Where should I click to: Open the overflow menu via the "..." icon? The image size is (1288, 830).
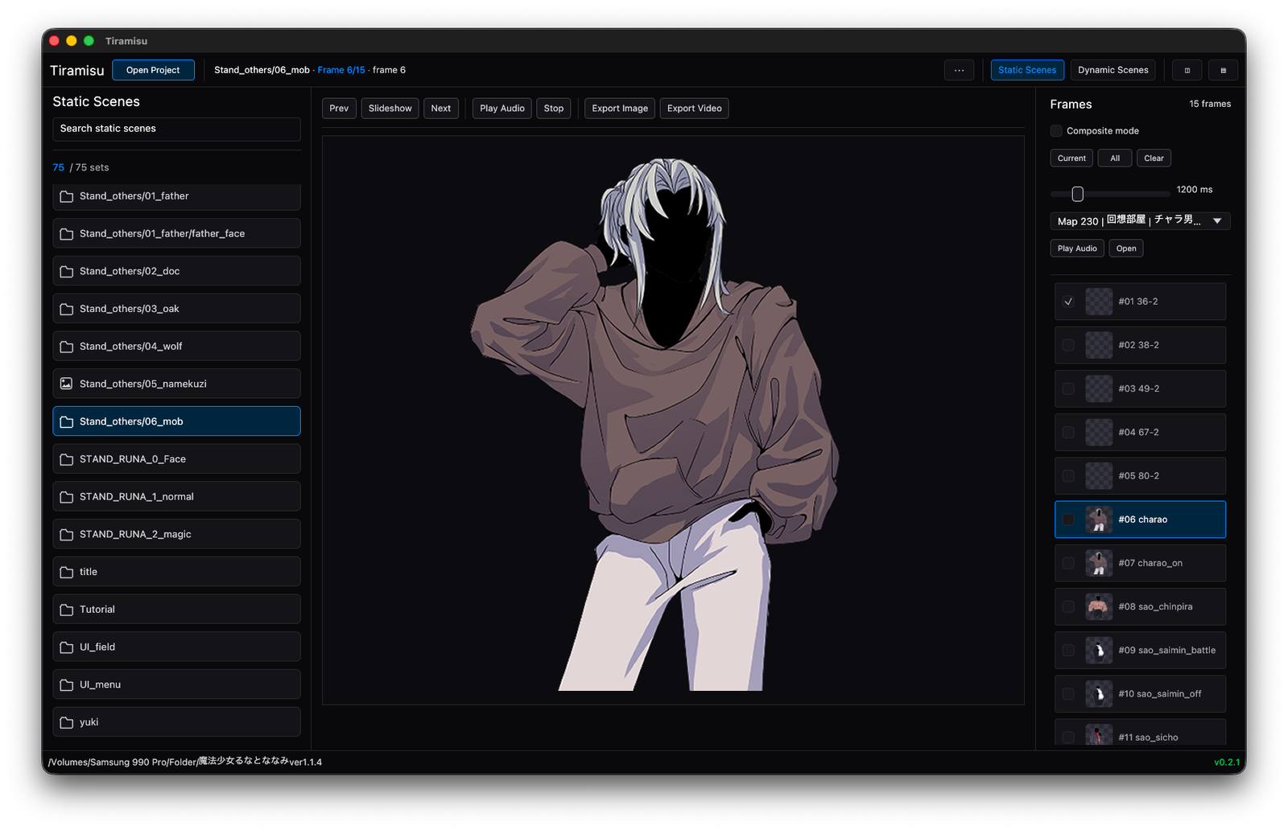pyautogui.click(x=959, y=70)
